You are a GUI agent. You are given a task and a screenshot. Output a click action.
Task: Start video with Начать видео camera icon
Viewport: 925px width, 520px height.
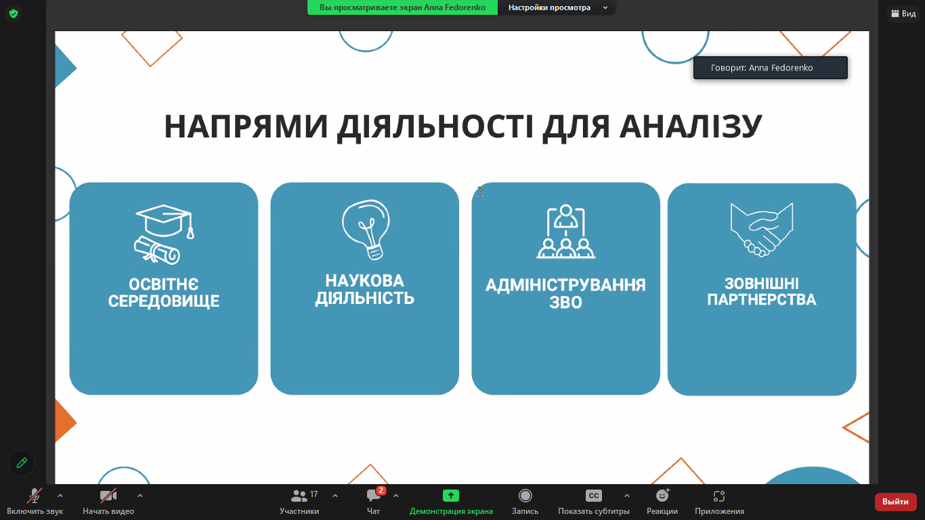[x=108, y=496]
